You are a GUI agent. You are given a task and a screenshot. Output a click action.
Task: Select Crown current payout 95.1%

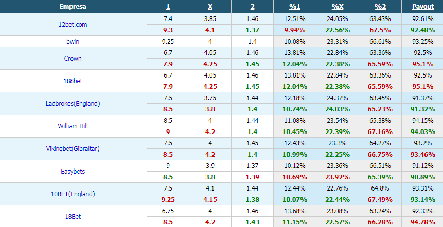422,64
